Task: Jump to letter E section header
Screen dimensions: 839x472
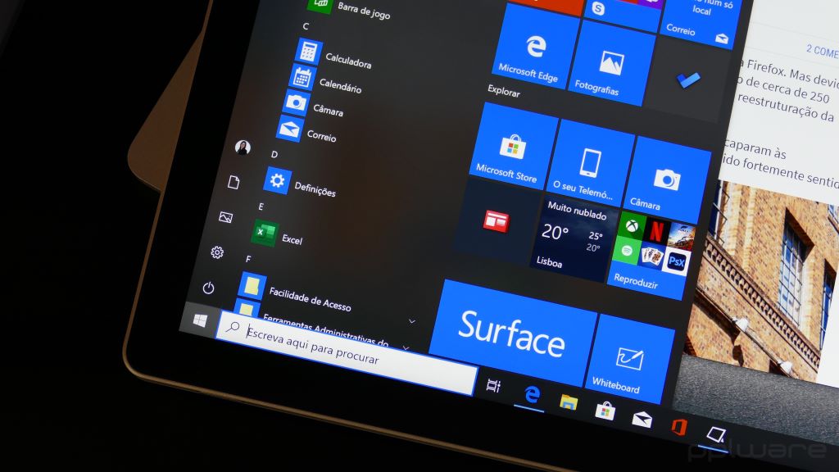Action: [261, 206]
